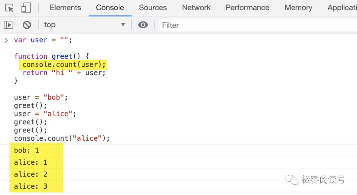Open the Application tab

click(x=342, y=8)
